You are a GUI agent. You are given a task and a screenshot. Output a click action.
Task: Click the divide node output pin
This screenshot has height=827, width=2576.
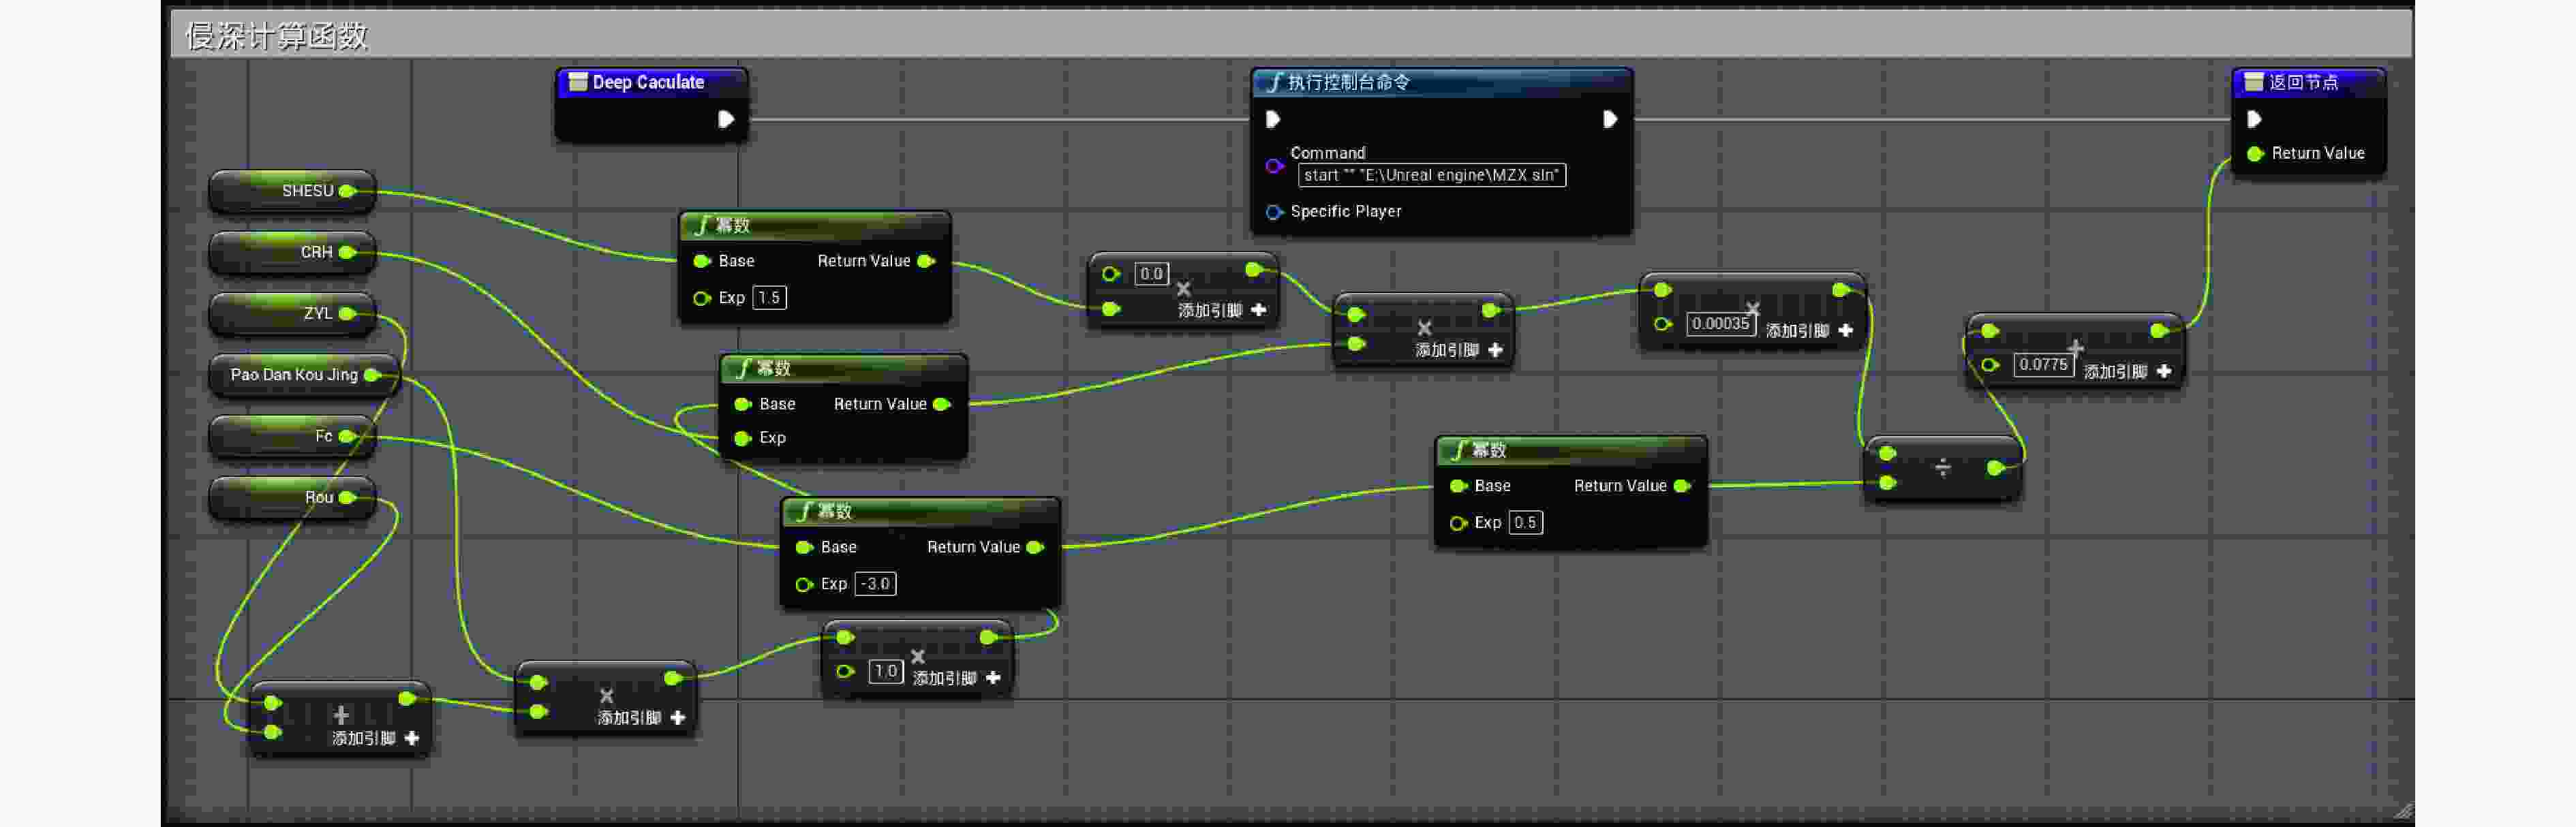point(1995,468)
